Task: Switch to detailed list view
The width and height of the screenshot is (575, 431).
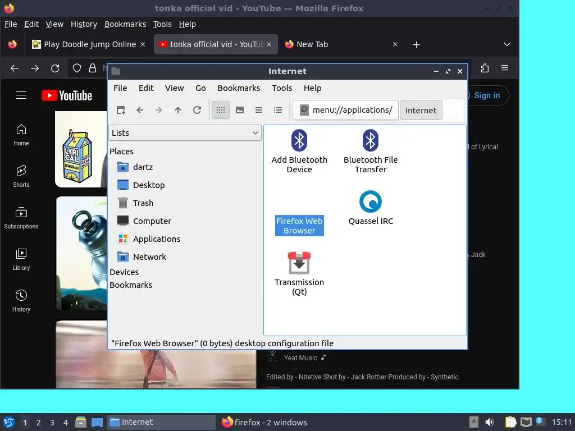Action: coord(278,110)
